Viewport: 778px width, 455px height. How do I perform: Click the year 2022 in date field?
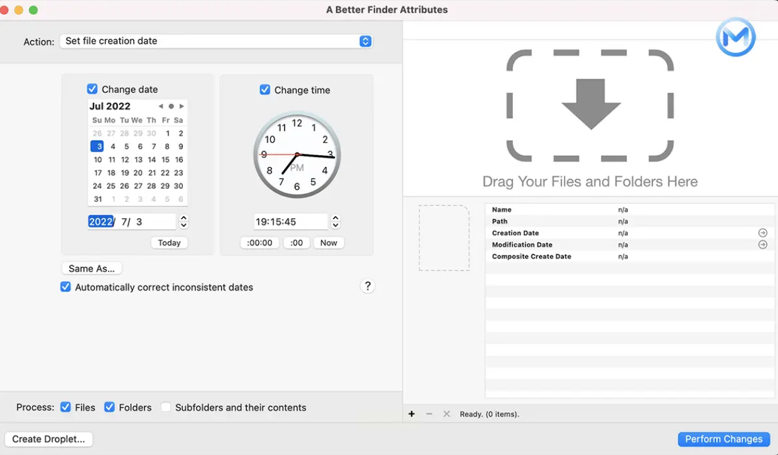[x=100, y=221]
